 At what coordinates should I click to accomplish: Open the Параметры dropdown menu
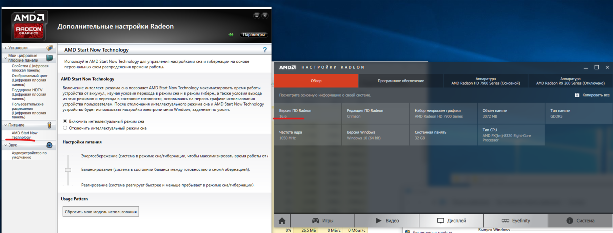[254, 35]
